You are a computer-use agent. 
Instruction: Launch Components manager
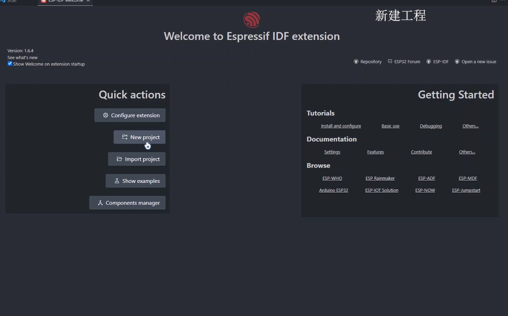click(127, 203)
